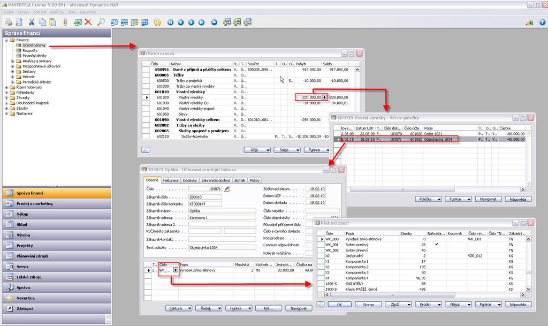
Task: Click the round up-arrow toolbar icon
Action: coord(214,22)
